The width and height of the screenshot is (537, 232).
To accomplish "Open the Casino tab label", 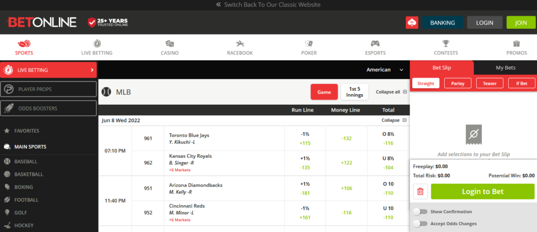I will pyautogui.click(x=169, y=53).
